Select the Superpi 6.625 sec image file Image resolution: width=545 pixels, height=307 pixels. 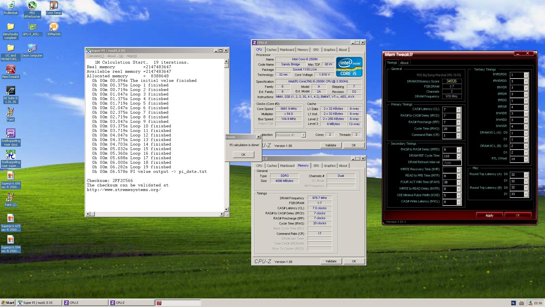click(x=11, y=223)
